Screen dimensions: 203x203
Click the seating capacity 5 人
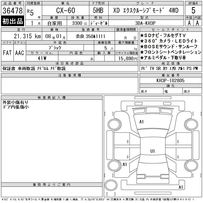pos(109,48)
